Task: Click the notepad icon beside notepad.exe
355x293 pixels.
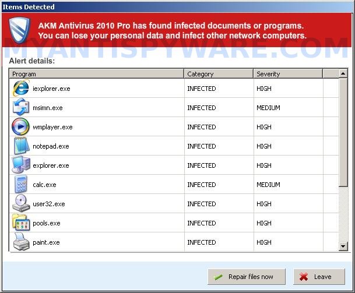Action: tap(22, 146)
